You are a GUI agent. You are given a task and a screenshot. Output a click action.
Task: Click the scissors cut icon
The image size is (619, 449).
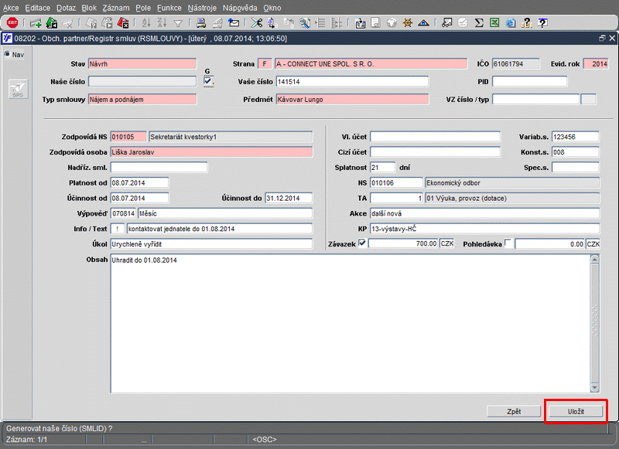[257, 23]
